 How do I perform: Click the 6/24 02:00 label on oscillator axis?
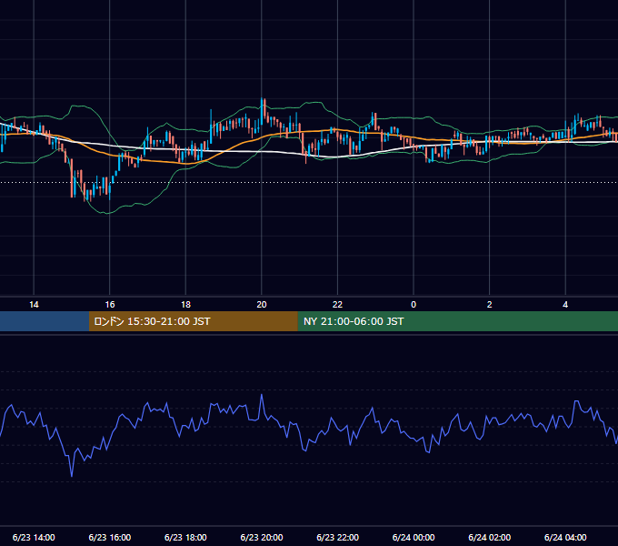[x=490, y=537]
